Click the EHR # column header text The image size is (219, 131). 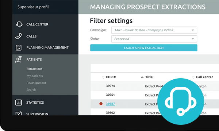[x=111, y=77]
